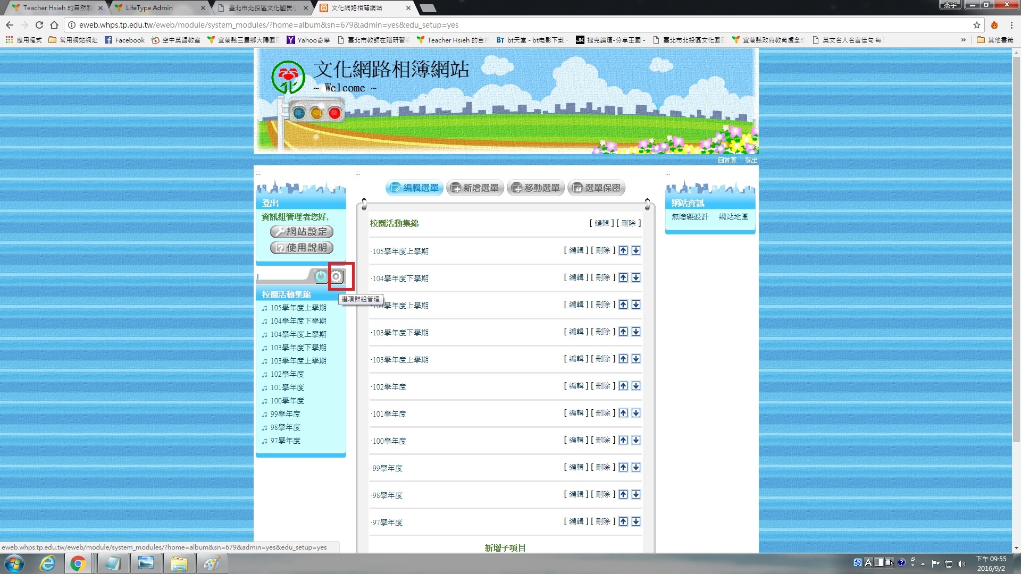1021x574 pixels.
Task: Switch to the 移動選單 tab
Action: (535, 188)
